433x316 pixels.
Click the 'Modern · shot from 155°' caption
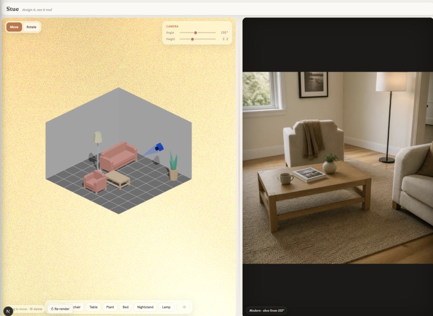(266, 310)
